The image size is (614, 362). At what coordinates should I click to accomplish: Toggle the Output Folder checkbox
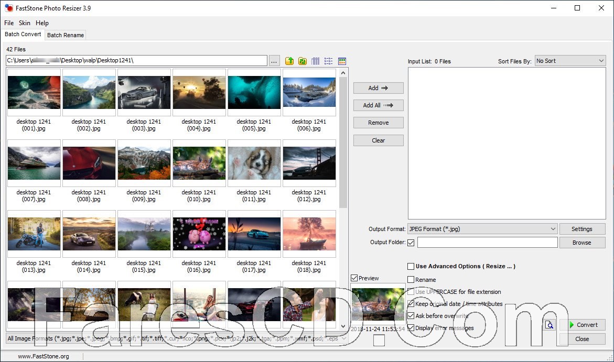(411, 243)
